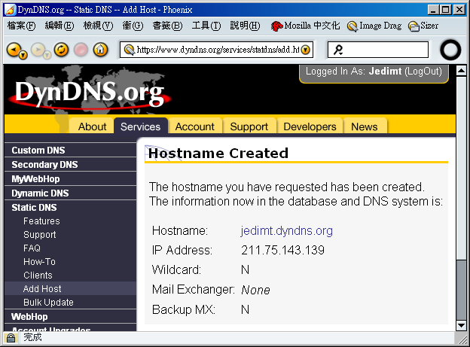Click the scrollbar up arrow
Viewport: 470px width, 347px height.
point(461,71)
